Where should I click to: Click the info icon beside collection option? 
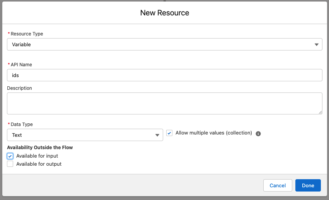[258, 134]
